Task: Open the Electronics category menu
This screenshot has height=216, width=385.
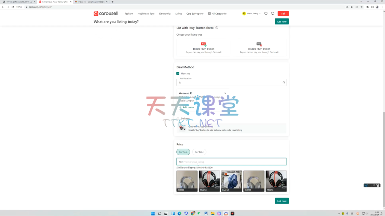Action: (165, 14)
